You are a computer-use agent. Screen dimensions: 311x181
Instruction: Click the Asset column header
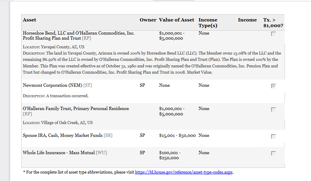pyautogui.click(x=29, y=20)
